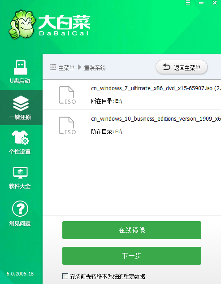Select the cn_windows_10_business_editions_version_1909 file name
The height and width of the screenshot is (284, 221).
tap(156, 119)
